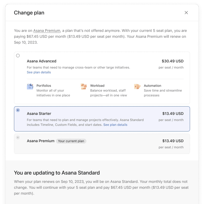Select the Asana Starter radio button
Image resolution: width=204 pixels, height=204 pixels.
point(18,110)
